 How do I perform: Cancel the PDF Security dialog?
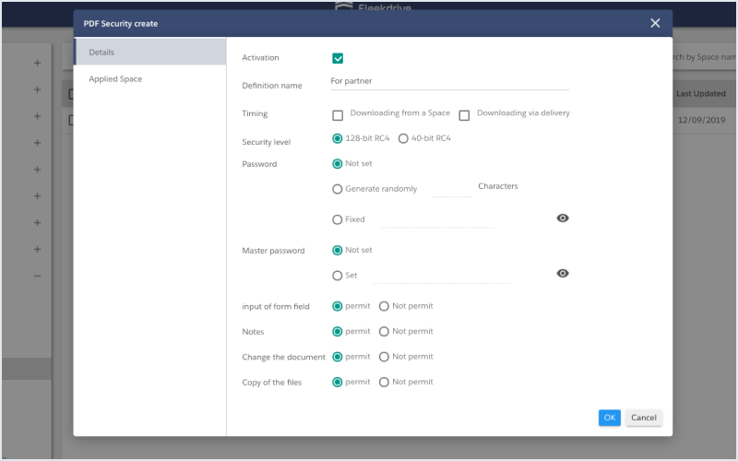click(643, 418)
